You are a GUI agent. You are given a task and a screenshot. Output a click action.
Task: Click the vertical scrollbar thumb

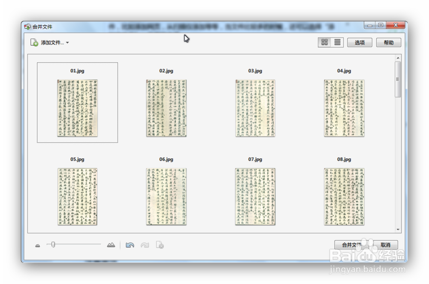click(398, 79)
